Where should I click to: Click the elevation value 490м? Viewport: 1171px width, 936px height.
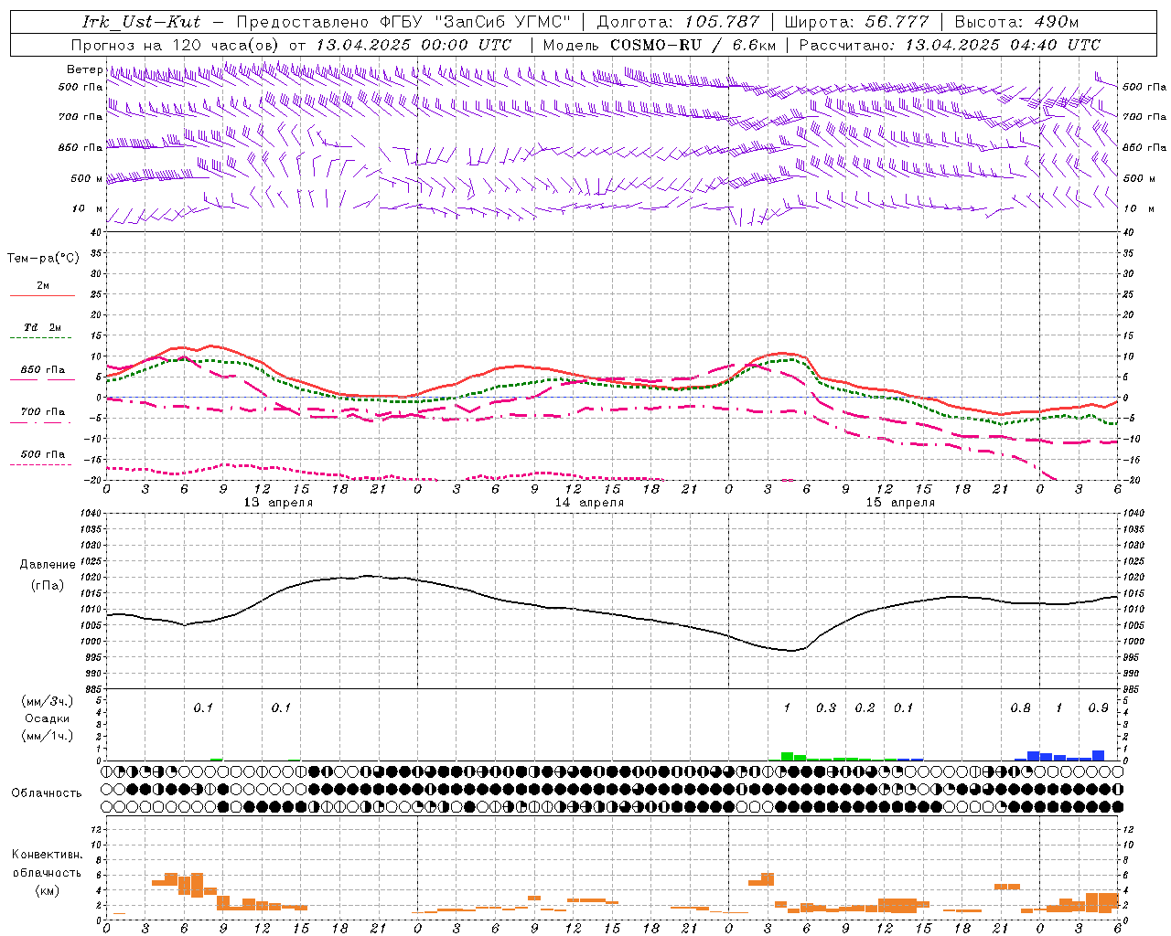coord(1057,22)
